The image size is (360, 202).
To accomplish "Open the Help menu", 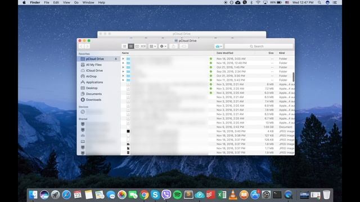I will (x=101, y=2).
